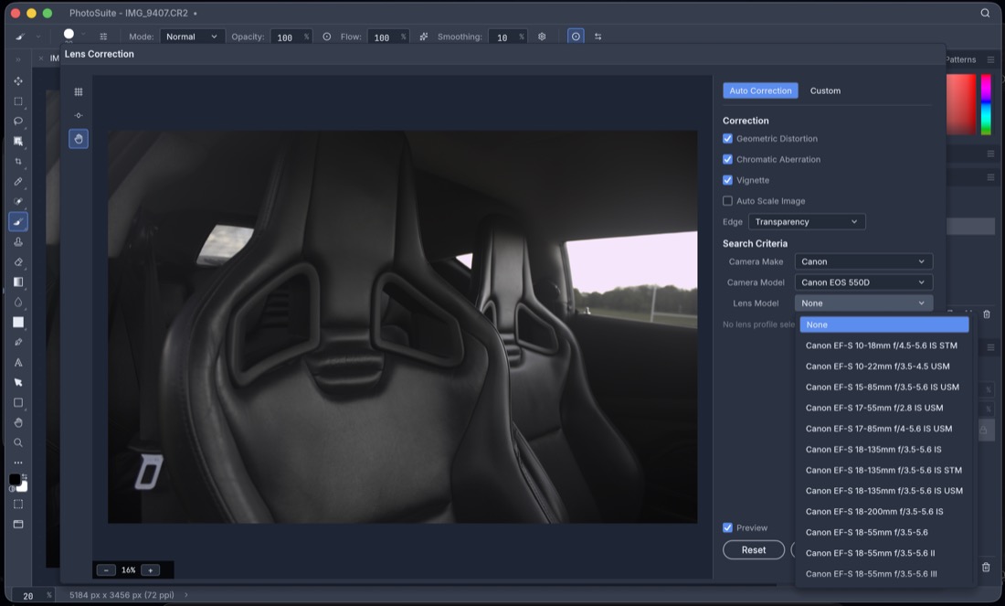This screenshot has height=606, width=1005.
Task: Select the Spot Healing Brush tool
Action: coord(18,201)
